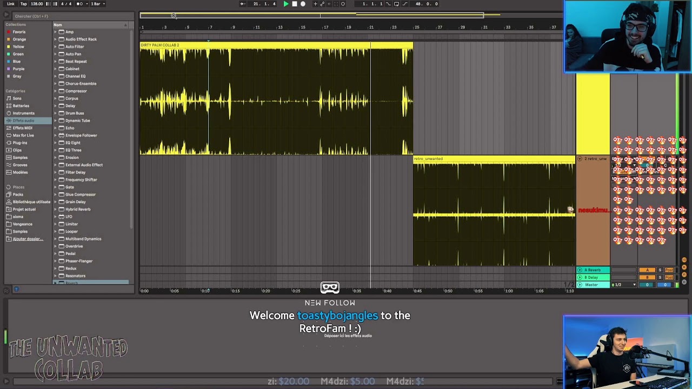Toggle Post on B Delay return
The height and width of the screenshot is (389, 692).
click(669, 277)
